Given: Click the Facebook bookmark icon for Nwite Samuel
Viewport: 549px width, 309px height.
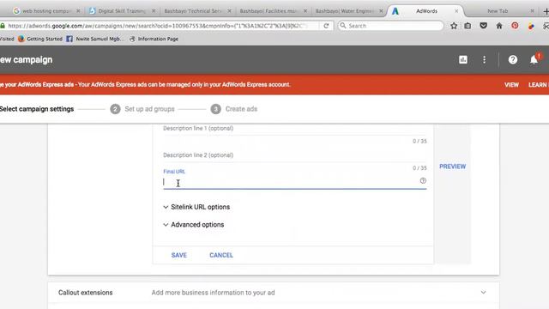Looking at the screenshot, I should point(69,39).
